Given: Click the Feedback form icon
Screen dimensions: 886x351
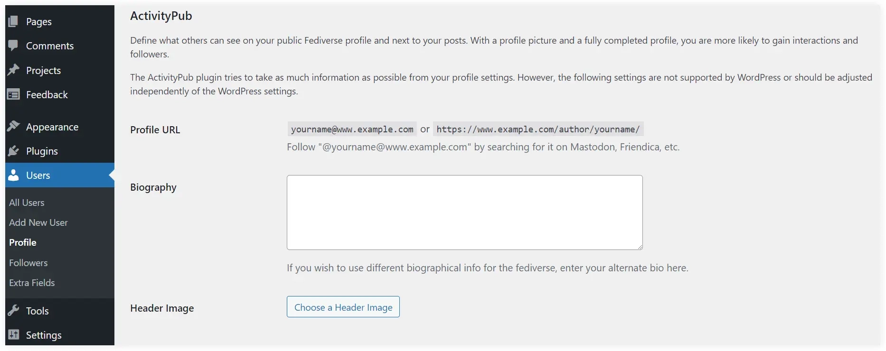Looking at the screenshot, I should (13, 94).
